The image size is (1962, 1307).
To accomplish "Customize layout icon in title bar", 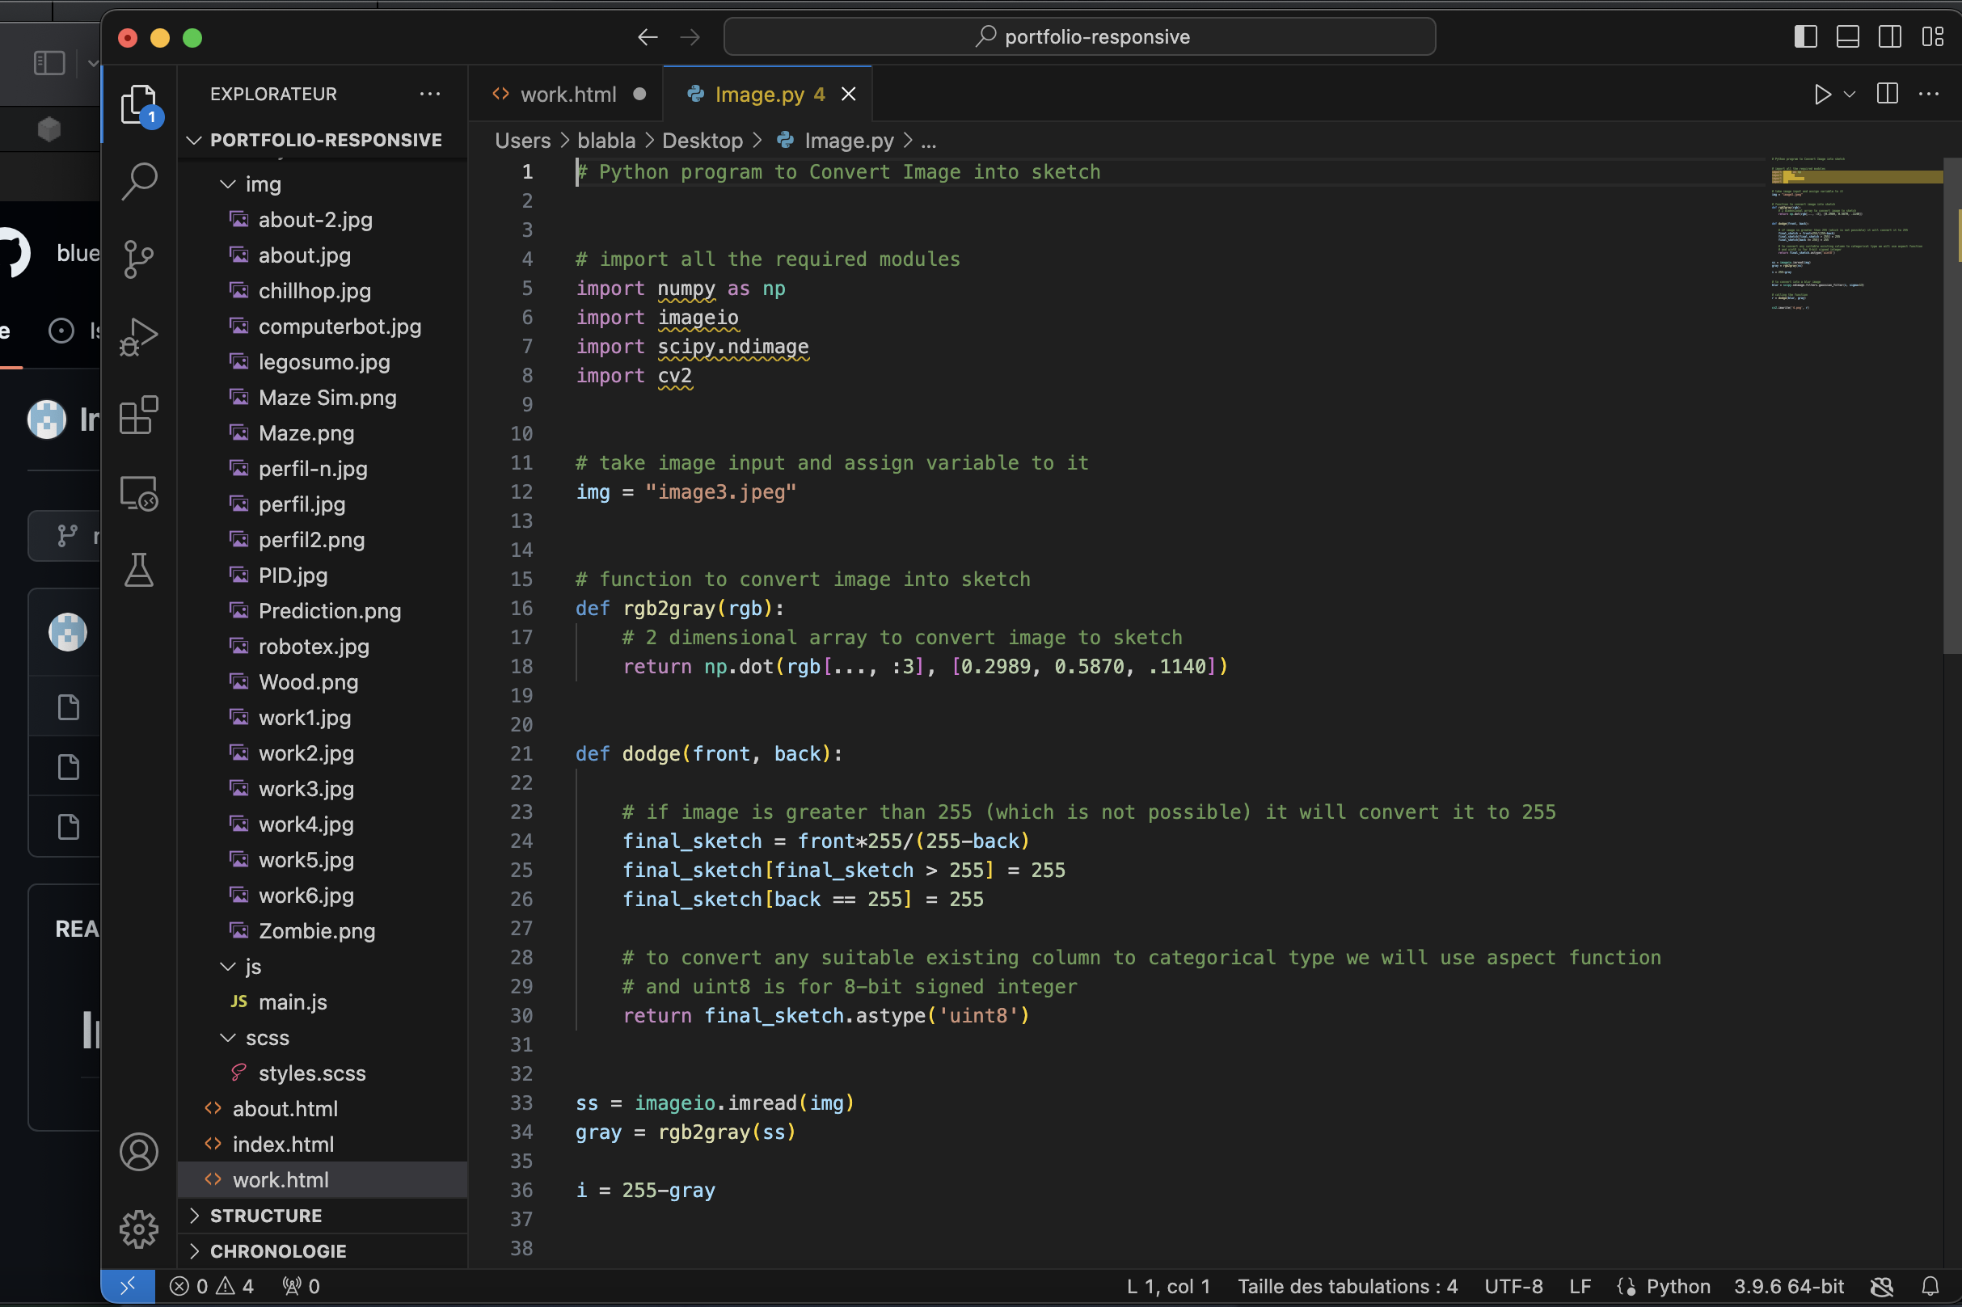I will click(x=1932, y=36).
